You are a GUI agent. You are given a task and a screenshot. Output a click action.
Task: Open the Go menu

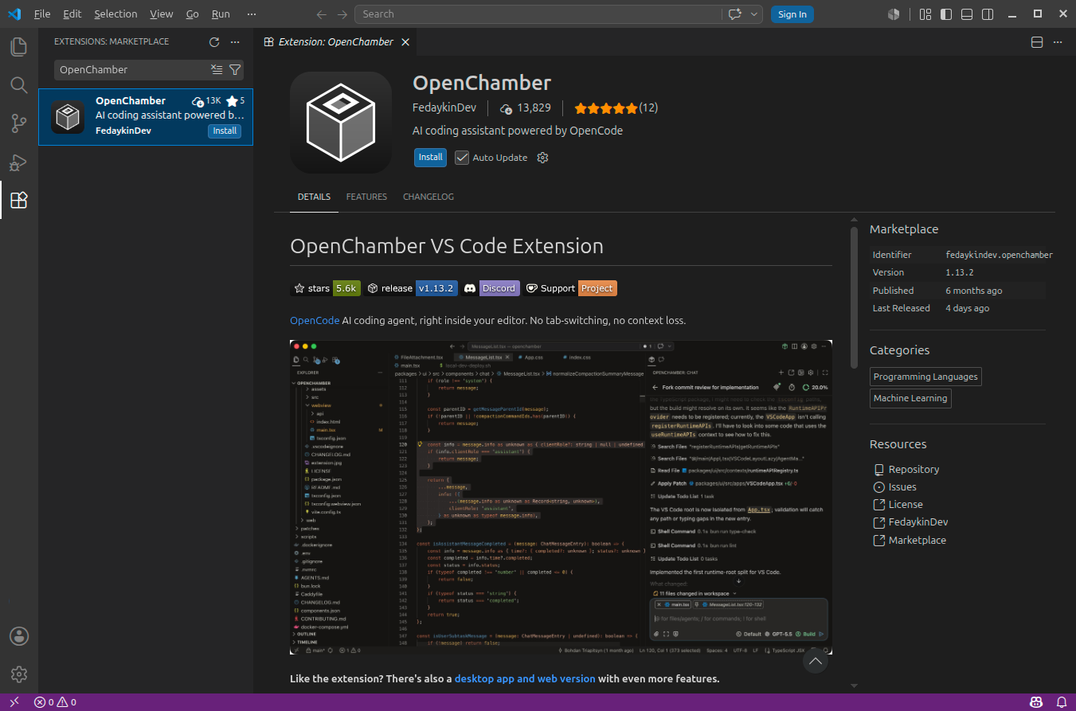click(x=192, y=14)
